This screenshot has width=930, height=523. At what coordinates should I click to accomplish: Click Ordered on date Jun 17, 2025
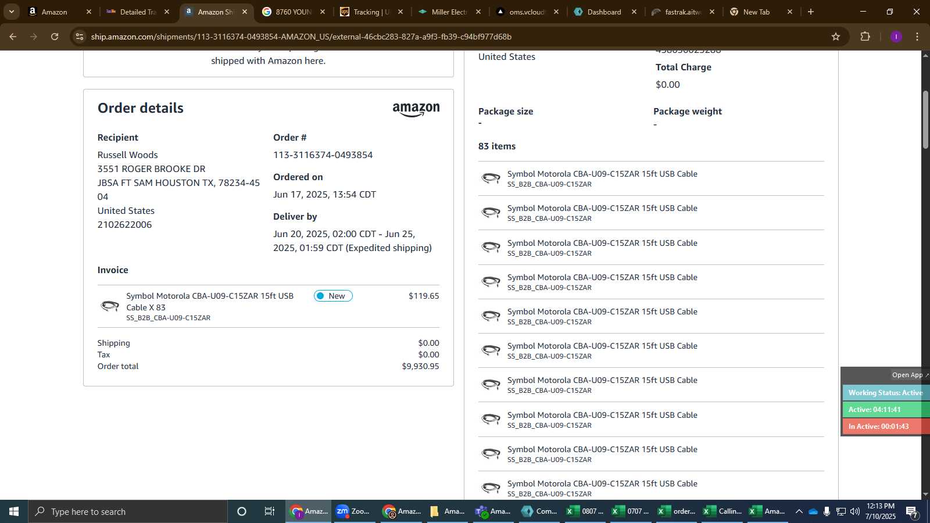coord(324,194)
